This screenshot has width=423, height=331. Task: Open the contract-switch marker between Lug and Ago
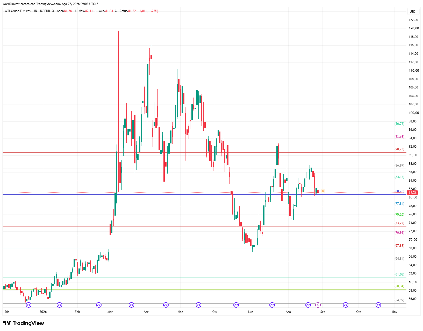272,305
